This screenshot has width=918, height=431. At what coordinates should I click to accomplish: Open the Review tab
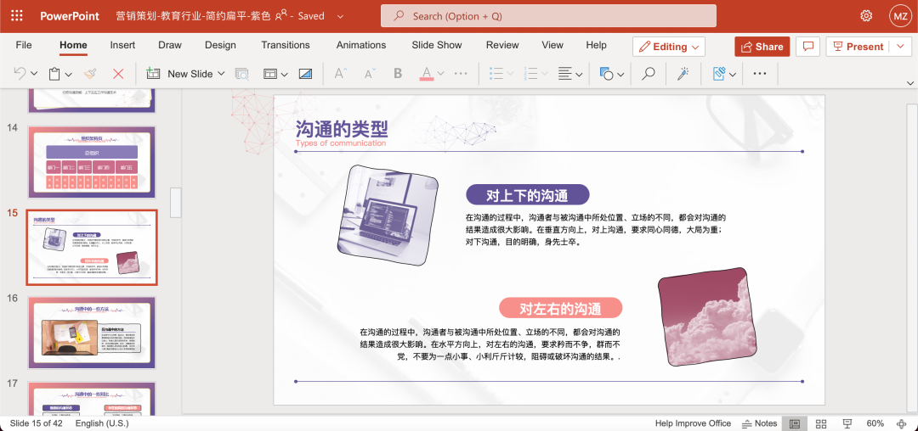pos(502,45)
